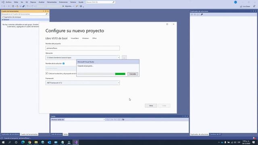Open the Ubicación path dropdown
Screen dimensions: 258x145
point(119,58)
